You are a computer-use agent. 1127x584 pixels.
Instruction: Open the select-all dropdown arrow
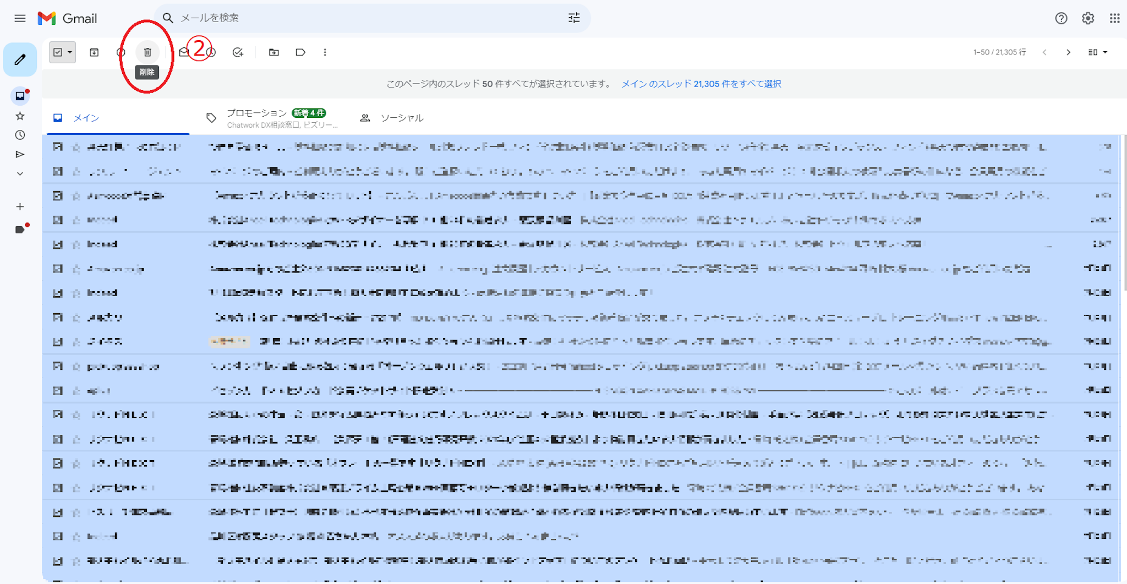coord(70,52)
